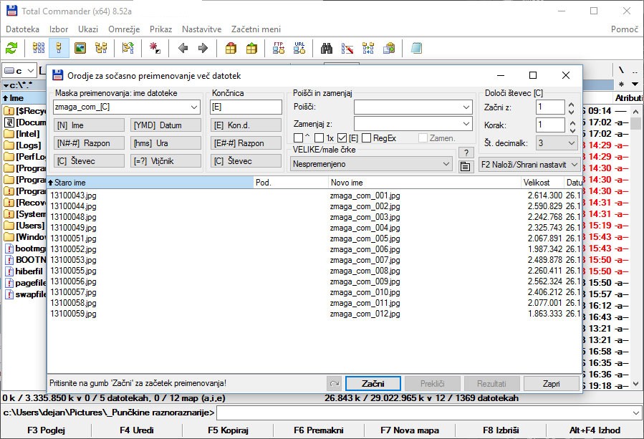Click the FTP connect toolbar icon
This screenshot has height=439, width=644.
coord(279,49)
